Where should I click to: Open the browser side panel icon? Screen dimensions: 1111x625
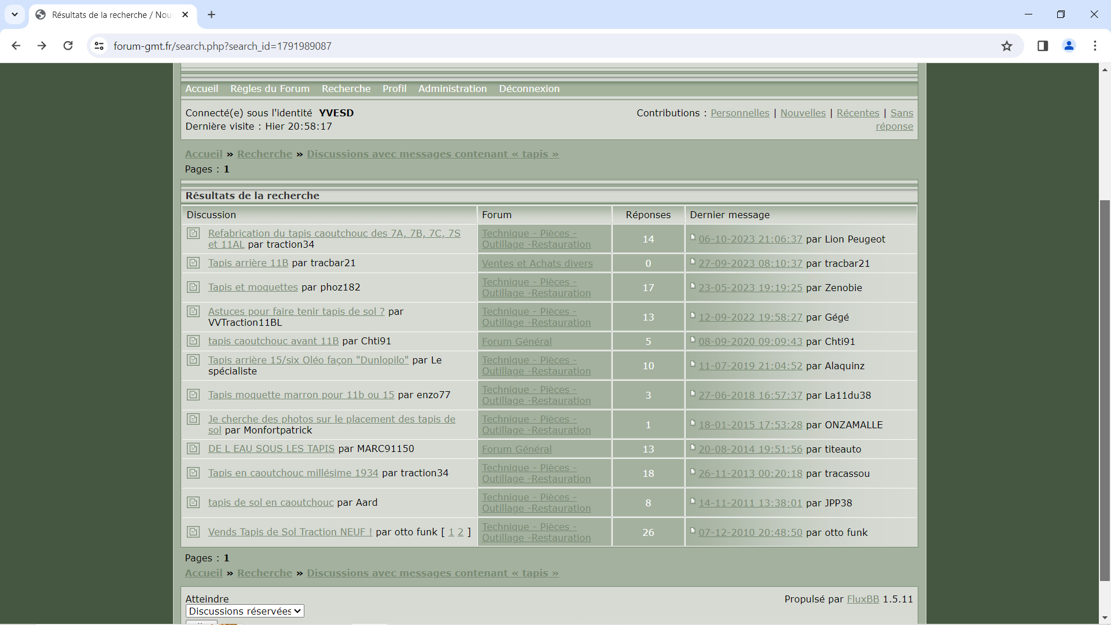click(1043, 46)
